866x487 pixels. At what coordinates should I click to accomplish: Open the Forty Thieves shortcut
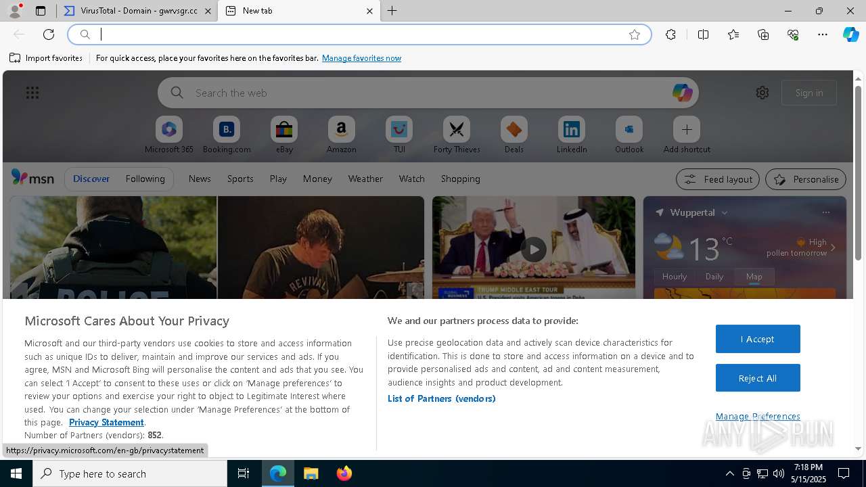[457, 135]
